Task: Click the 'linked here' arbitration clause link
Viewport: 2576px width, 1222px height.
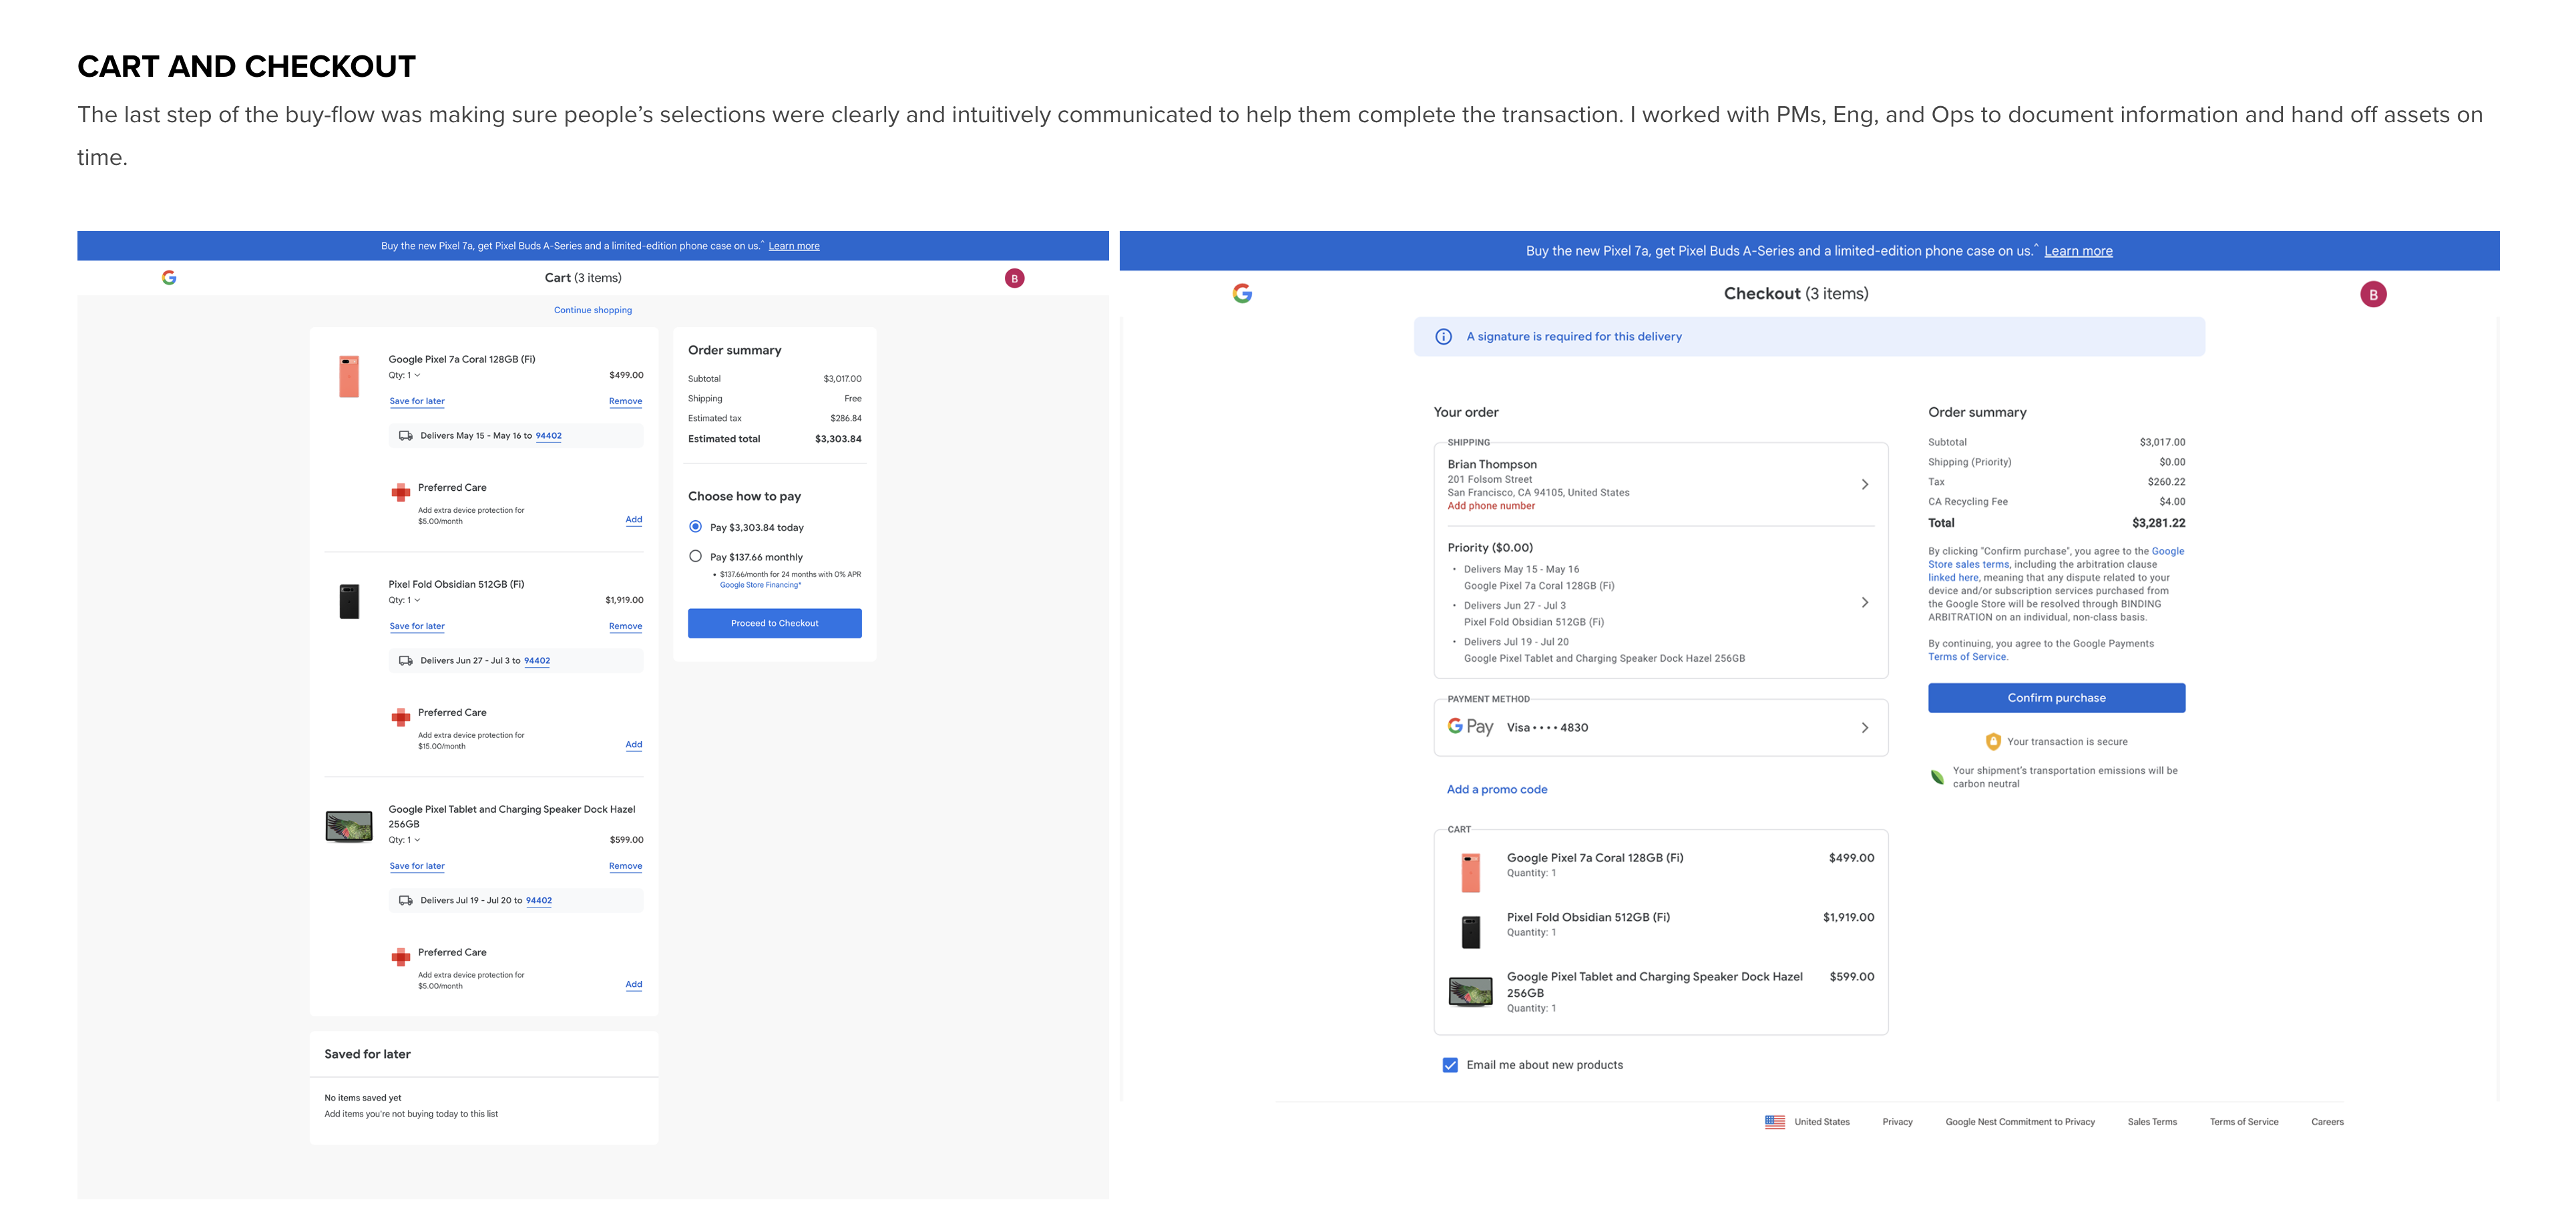Action: coord(1953,578)
